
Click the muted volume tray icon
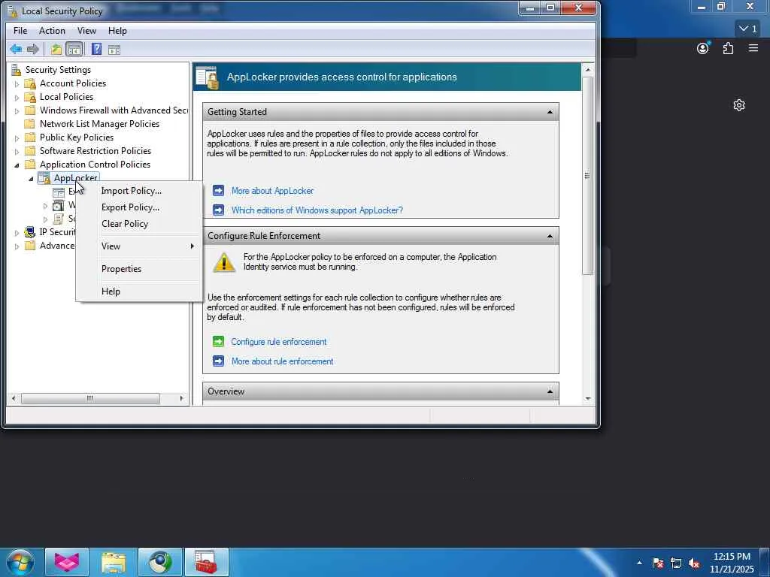694,563
